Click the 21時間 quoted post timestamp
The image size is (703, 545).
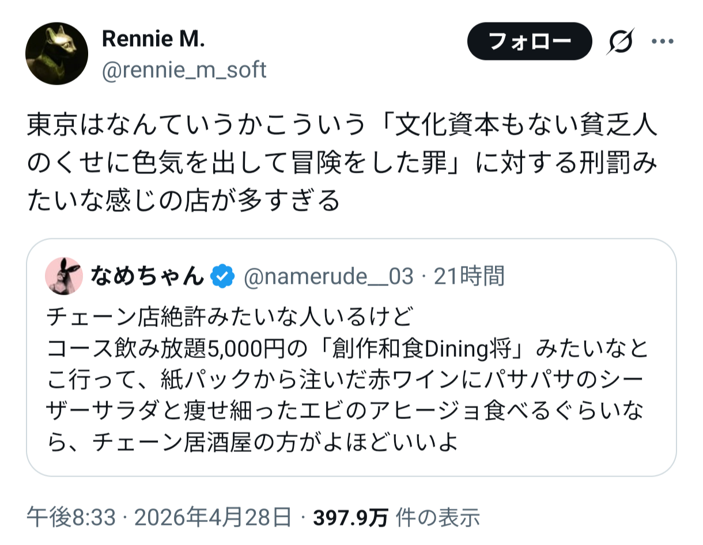(469, 277)
